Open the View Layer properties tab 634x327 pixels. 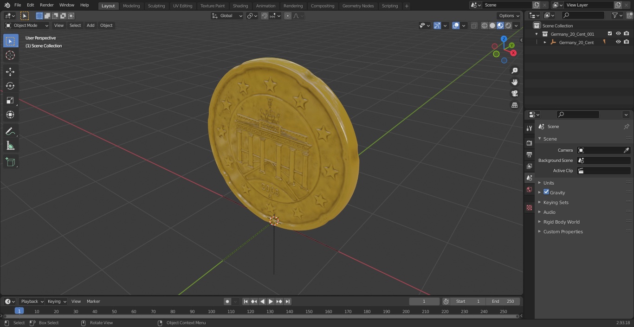click(529, 166)
